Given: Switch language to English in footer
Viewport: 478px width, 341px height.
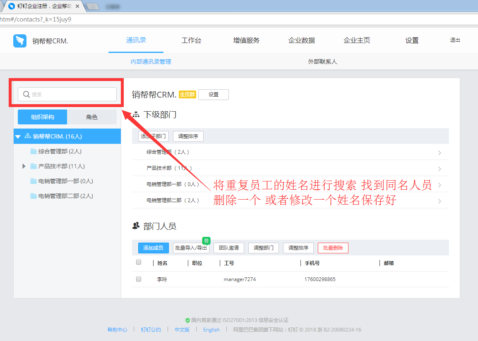Looking at the screenshot, I should [211, 330].
